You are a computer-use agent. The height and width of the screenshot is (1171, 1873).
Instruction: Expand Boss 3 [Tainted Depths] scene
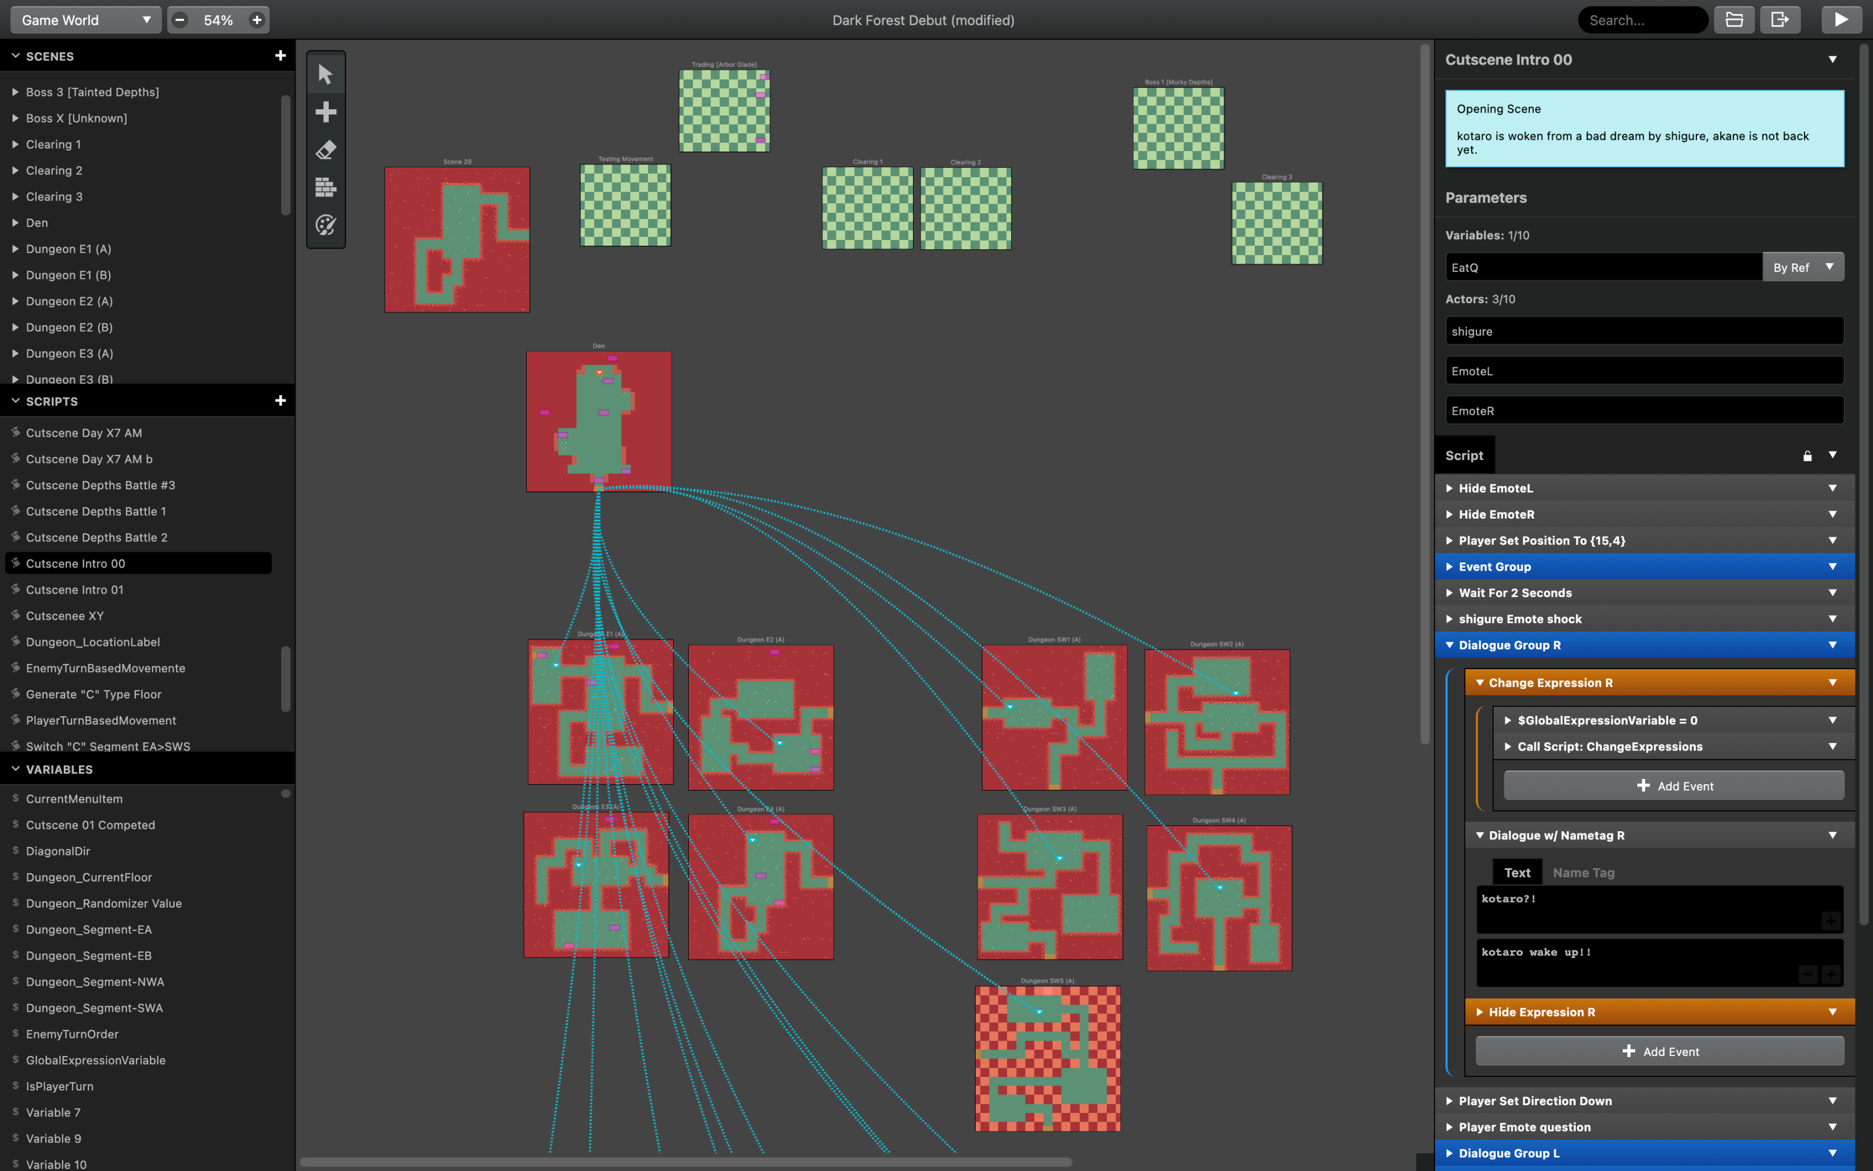pyautogui.click(x=15, y=92)
